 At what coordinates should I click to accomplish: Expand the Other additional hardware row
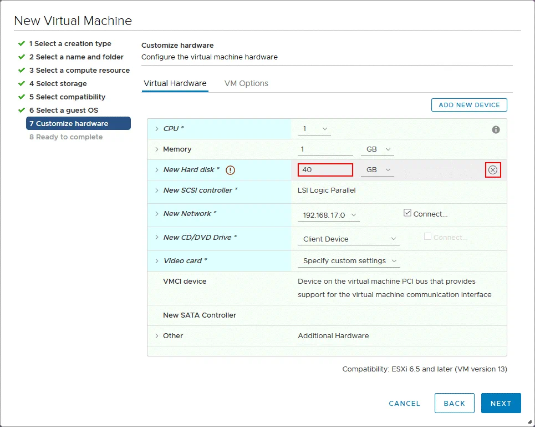157,336
